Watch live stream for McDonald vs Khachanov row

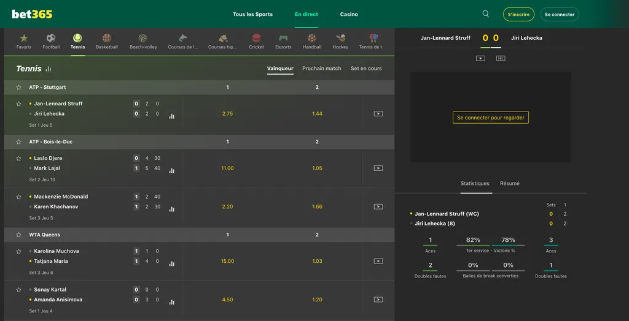378,206
